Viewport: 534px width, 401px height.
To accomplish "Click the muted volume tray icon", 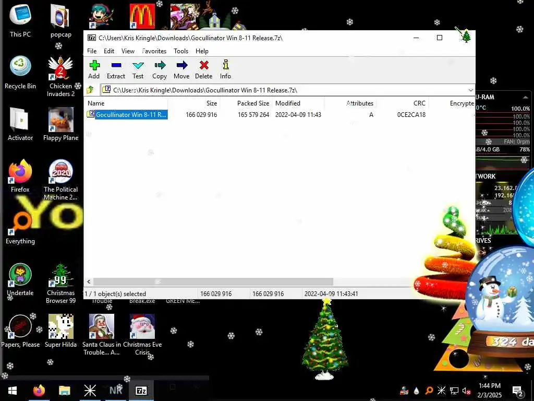I will click(x=467, y=391).
